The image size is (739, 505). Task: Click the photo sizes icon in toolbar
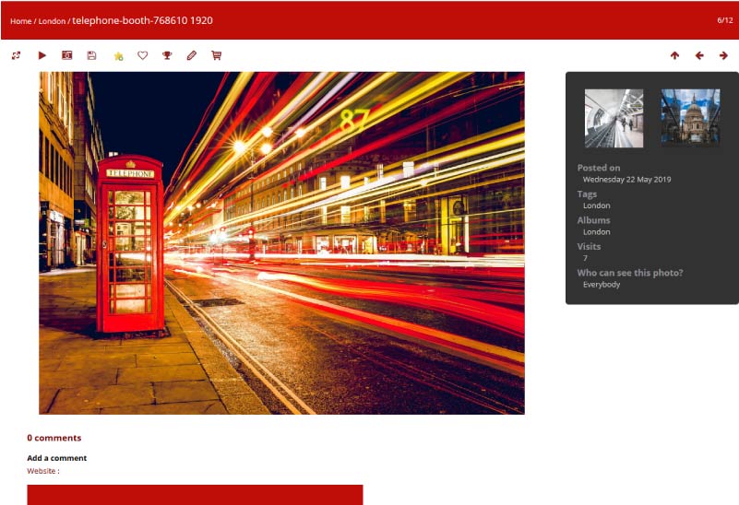click(x=17, y=55)
